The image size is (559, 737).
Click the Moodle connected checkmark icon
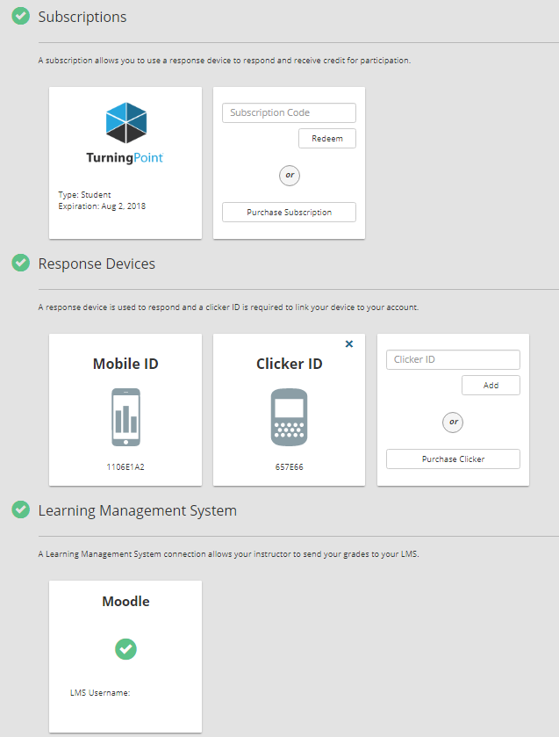pyautogui.click(x=125, y=649)
